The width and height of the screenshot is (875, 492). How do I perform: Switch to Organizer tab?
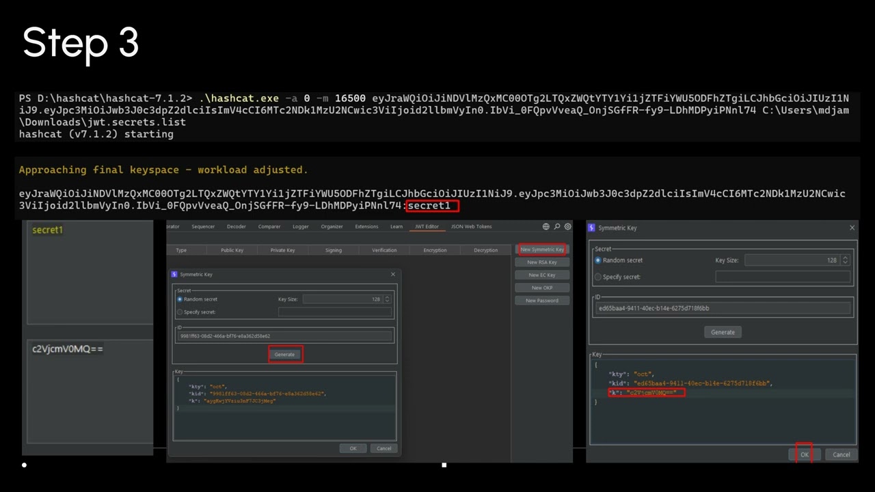(x=332, y=227)
